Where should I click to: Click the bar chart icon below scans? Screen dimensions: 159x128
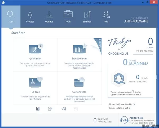(38, 109)
